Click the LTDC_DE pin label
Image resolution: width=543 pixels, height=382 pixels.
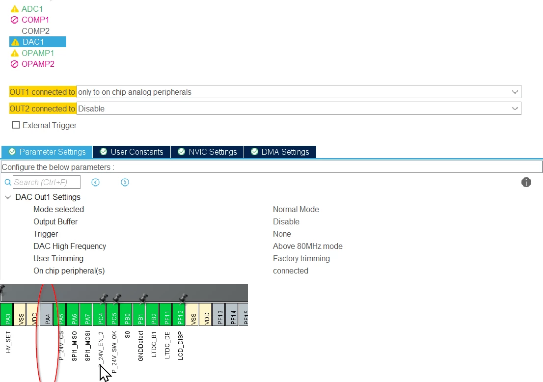(x=167, y=345)
